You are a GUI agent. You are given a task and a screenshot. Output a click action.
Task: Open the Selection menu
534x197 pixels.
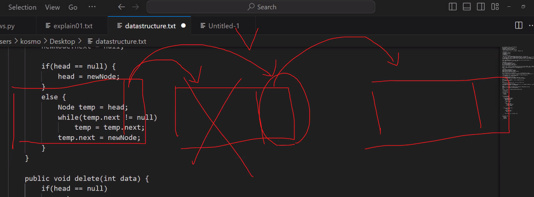(22, 7)
